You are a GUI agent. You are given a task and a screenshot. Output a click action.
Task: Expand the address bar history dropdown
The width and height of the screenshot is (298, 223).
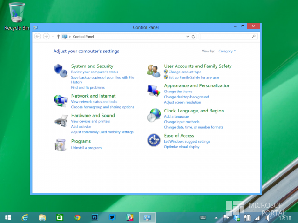188,37
